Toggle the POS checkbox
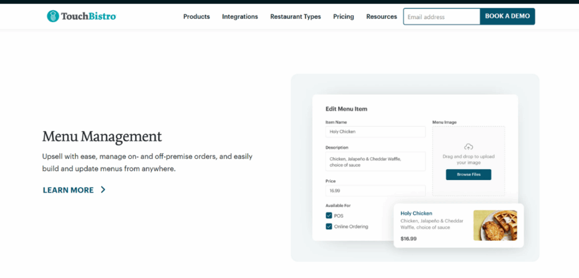 tap(329, 215)
